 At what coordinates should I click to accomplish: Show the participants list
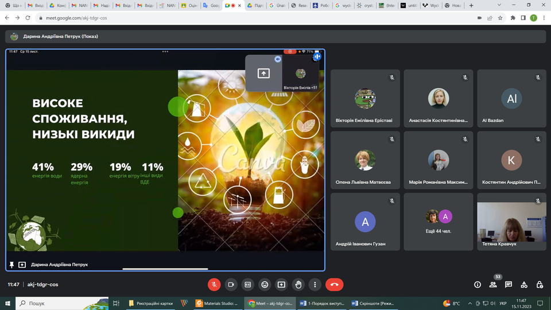point(493,284)
